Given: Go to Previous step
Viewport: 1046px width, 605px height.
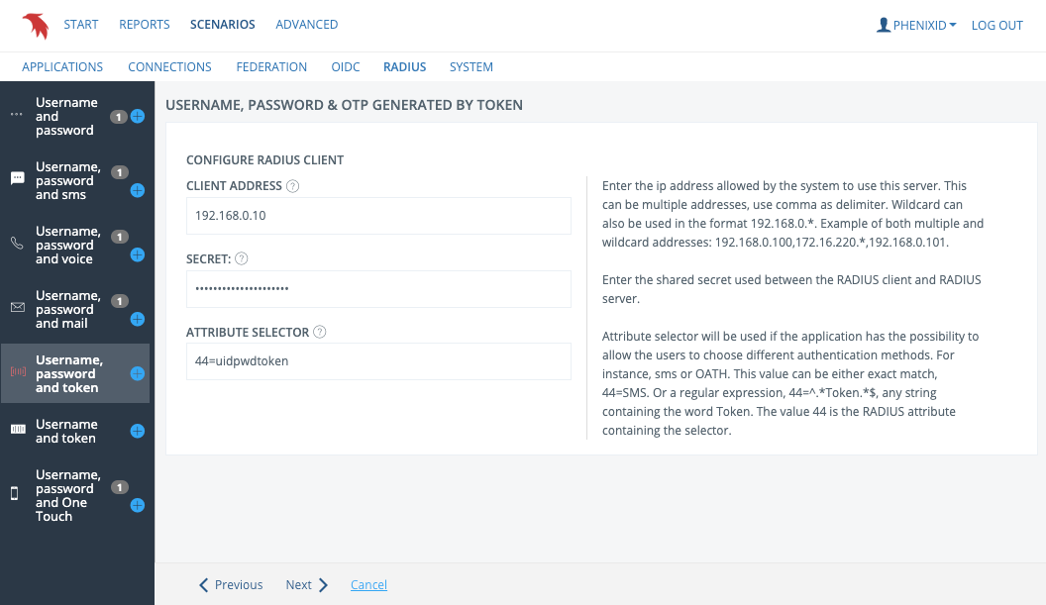Looking at the screenshot, I should (231, 585).
